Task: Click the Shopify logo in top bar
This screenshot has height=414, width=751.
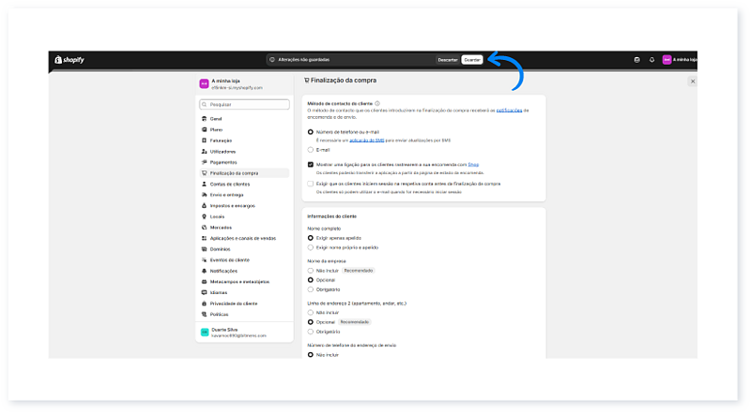Action: 69,59
